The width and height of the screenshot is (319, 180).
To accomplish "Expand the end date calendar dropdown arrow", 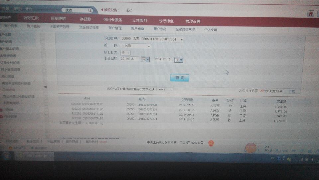I will (x=181, y=60).
